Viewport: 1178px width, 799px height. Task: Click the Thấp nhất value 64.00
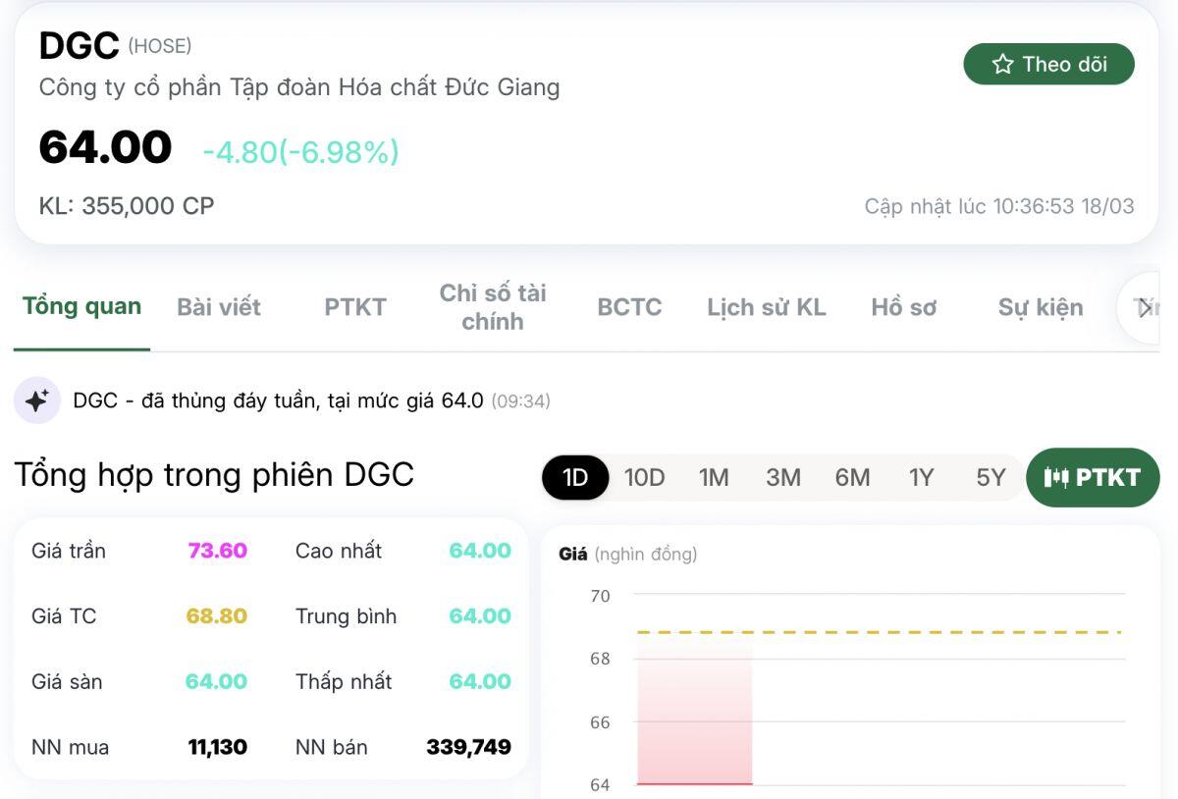pos(480,681)
